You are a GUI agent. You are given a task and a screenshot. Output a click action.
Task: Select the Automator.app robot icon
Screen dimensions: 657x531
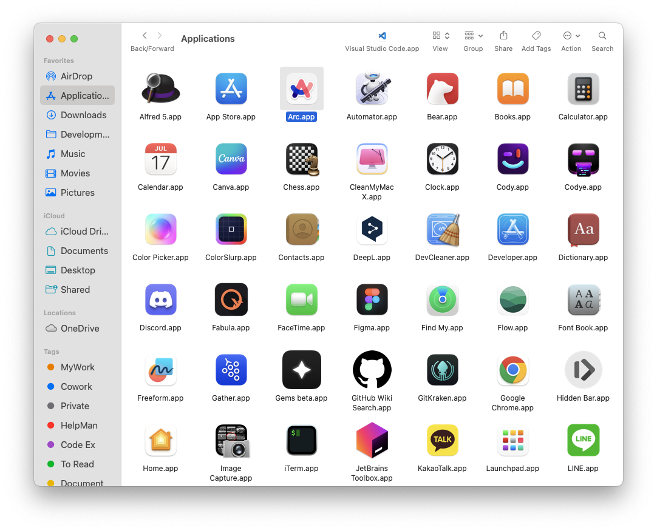[372, 88]
